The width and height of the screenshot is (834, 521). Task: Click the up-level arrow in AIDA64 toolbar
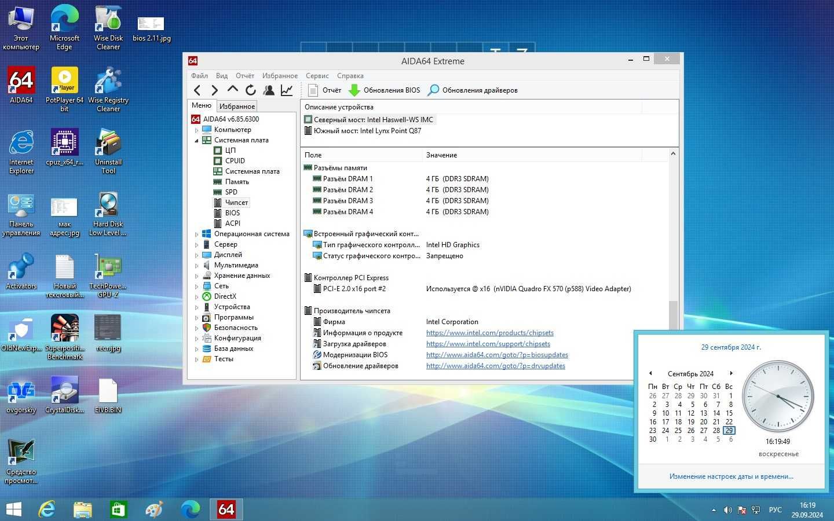tap(233, 89)
